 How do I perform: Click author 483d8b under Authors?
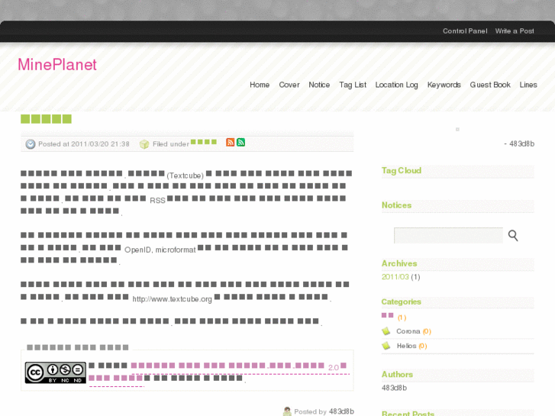[394, 388]
